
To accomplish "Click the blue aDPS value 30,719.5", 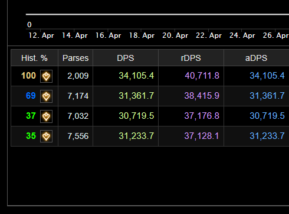I will point(267,116).
